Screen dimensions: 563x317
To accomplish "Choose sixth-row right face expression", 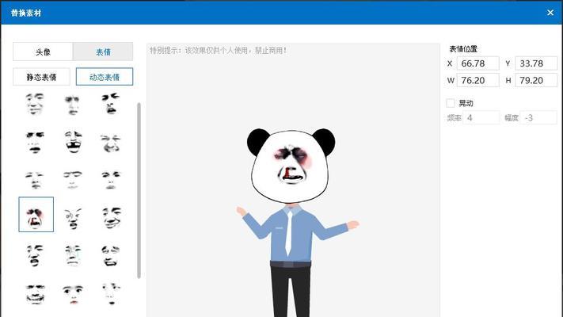I will (x=111, y=293).
